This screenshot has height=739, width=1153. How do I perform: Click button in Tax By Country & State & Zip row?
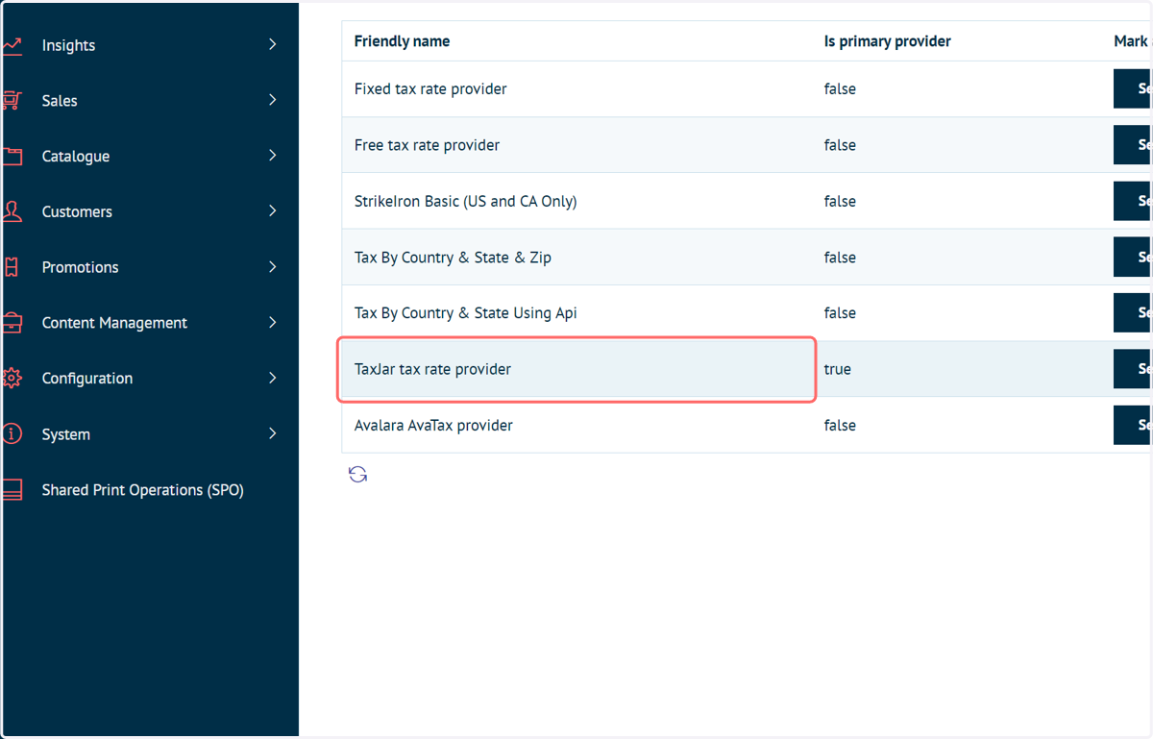[1133, 257]
